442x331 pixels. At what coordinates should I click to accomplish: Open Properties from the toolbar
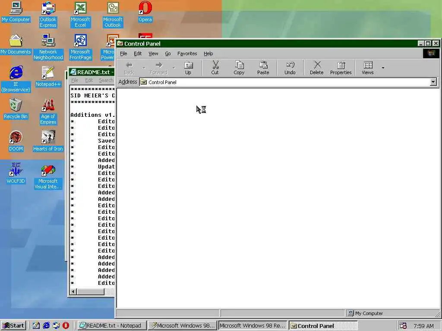click(x=341, y=68)
